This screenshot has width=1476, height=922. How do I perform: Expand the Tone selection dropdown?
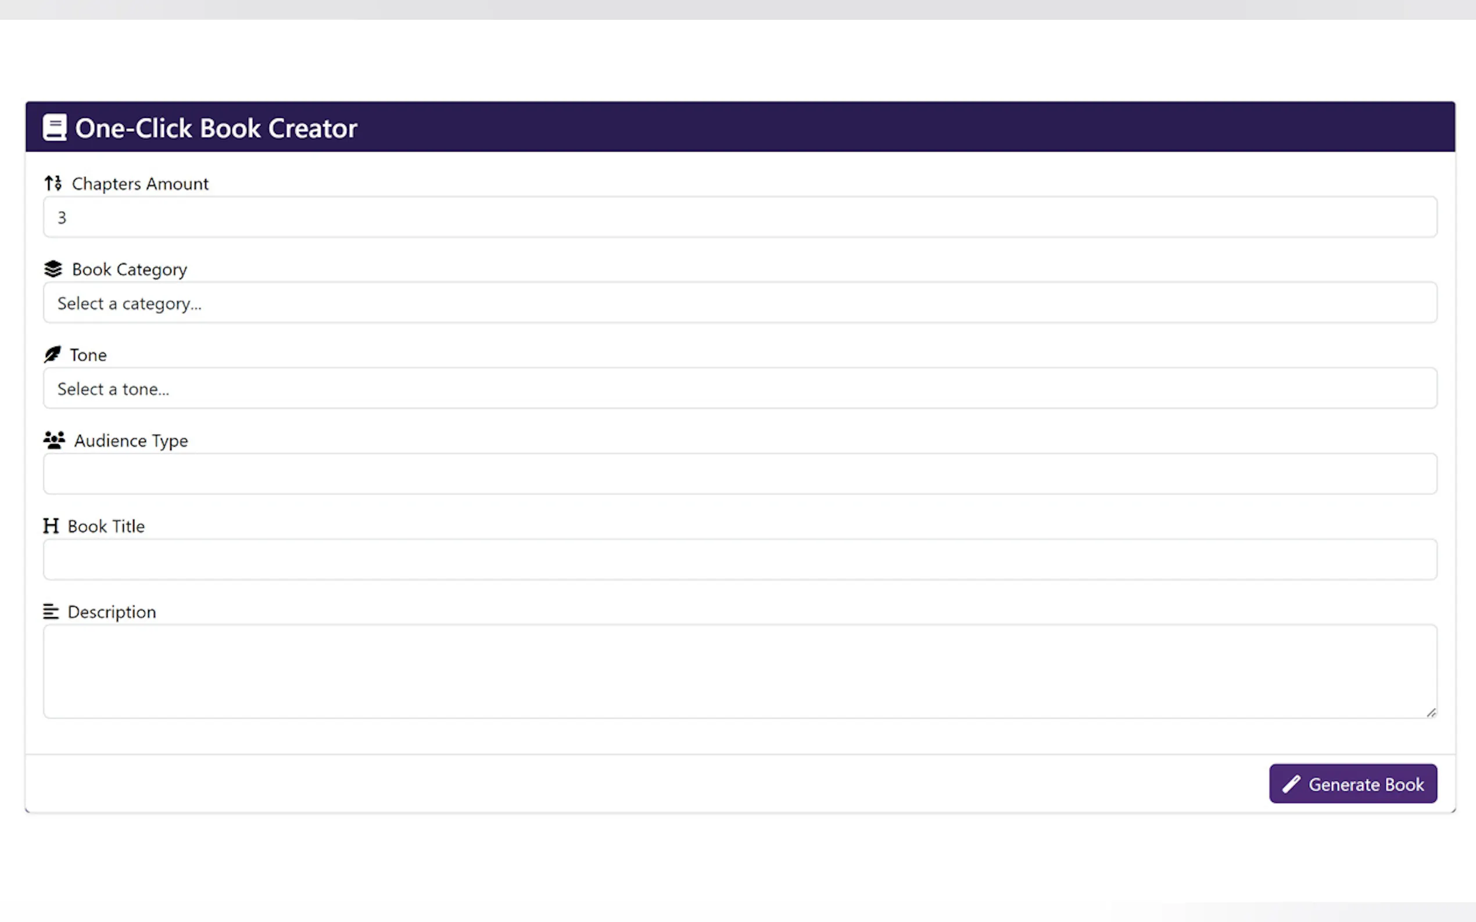(x=740, y=388)
